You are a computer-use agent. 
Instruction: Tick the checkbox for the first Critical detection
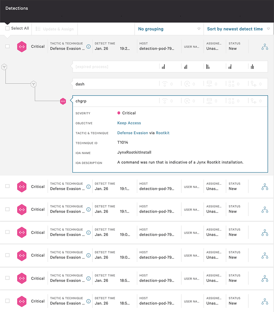click(8, 47)
